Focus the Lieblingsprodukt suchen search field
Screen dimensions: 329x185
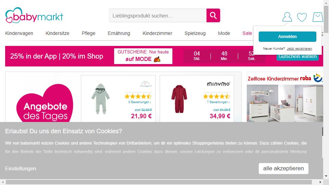click(x=158, y=15)
